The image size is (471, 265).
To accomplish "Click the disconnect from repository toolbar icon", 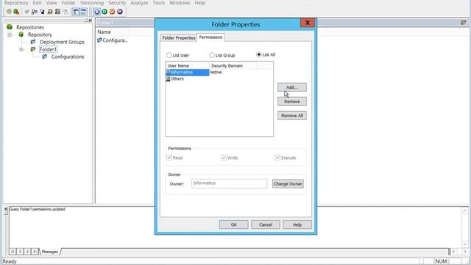I will coord(16,12).
